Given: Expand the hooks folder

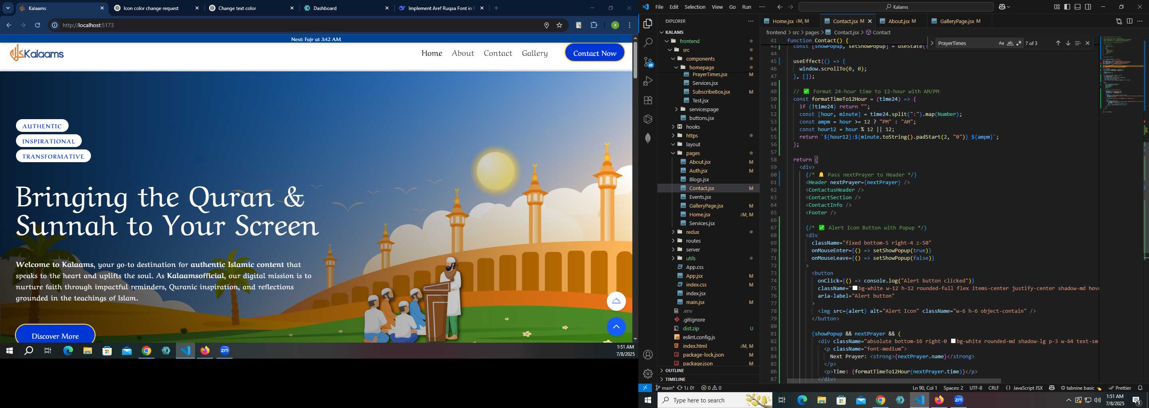Looking at the screenshot, I should pyautogui.click(x=673, y=127).
